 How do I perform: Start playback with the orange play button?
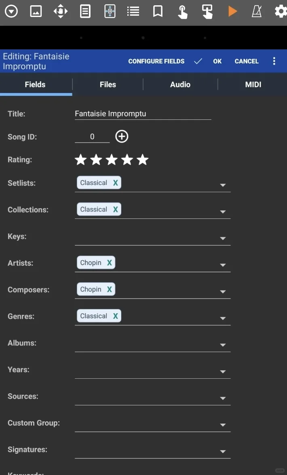coord(232,11)
